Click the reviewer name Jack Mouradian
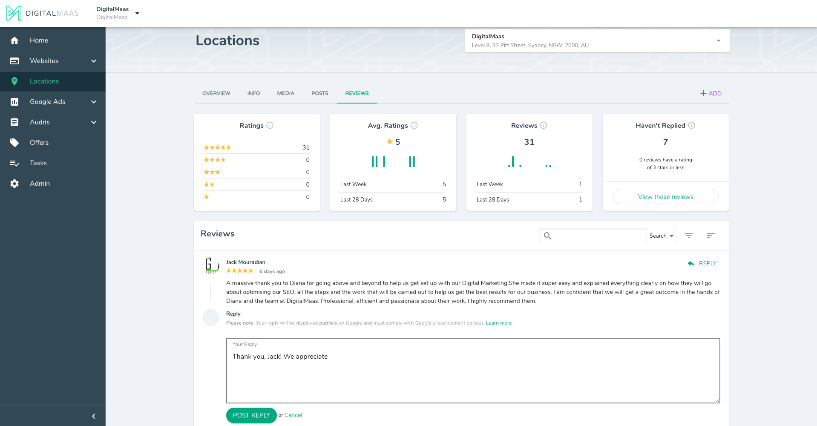Image resolution: width=817 pixels, height=426 pixels. tap(246, 262)
